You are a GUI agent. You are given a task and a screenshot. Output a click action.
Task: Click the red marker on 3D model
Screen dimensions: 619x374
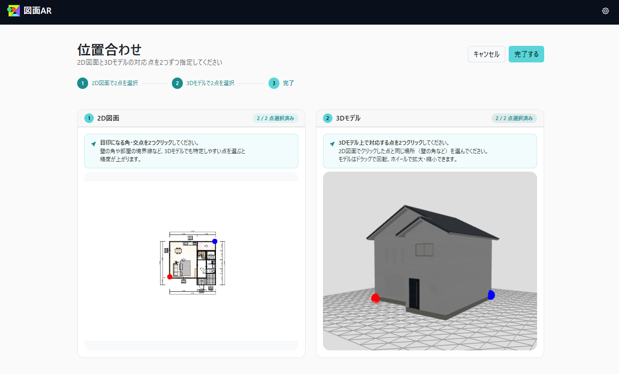[x=376, y=298]
